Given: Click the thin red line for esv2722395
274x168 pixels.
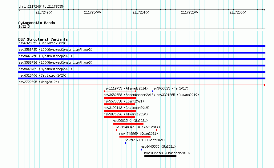Looking at the screenshot, I should pyautogui.click(x=141, y=85).
